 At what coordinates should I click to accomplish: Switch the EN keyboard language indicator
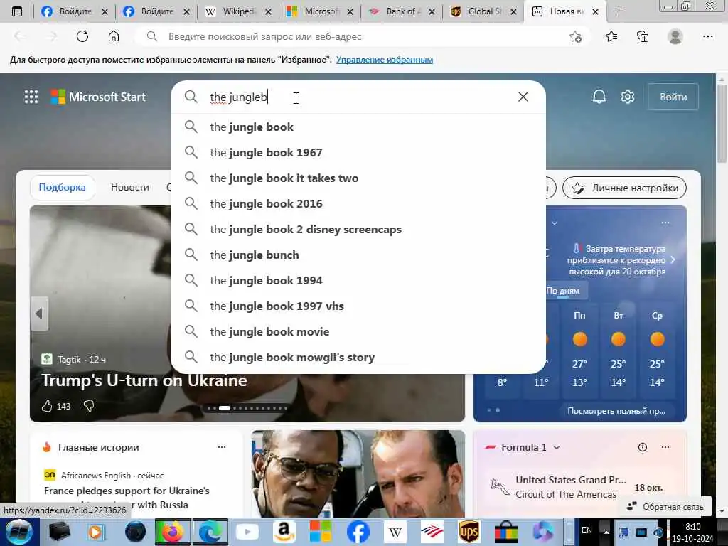(x=587, y=530)
